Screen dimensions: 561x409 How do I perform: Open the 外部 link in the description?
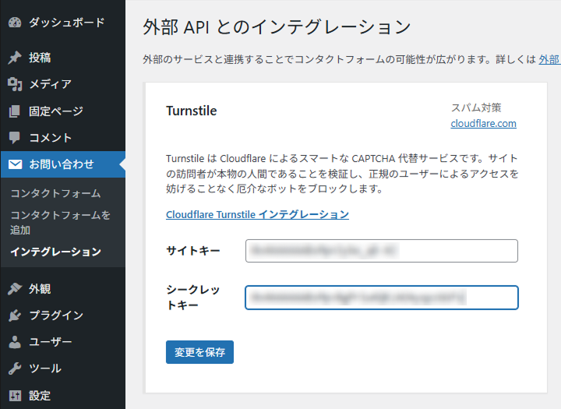[x=549, y=59]
